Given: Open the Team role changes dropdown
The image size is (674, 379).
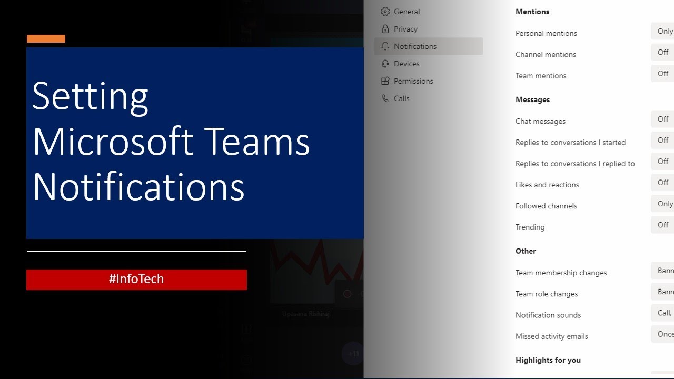Looking at the screenshot, I should pos(663,292).
